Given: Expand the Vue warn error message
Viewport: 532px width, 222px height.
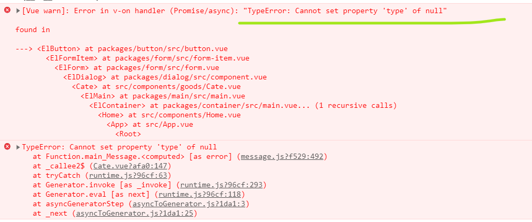Looking at the screenshot, I should [x=18, y=11].
